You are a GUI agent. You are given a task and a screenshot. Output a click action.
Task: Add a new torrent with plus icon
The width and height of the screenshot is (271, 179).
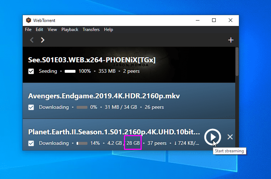[231, 40]
